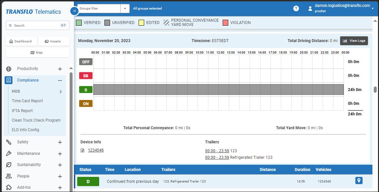Screen dimensions: 379x192
Task: Click the Safety section icon
Action: (9, 142)
